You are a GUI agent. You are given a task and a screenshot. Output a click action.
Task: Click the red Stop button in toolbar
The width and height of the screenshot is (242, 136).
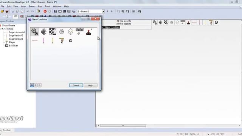tap(45, 11)
